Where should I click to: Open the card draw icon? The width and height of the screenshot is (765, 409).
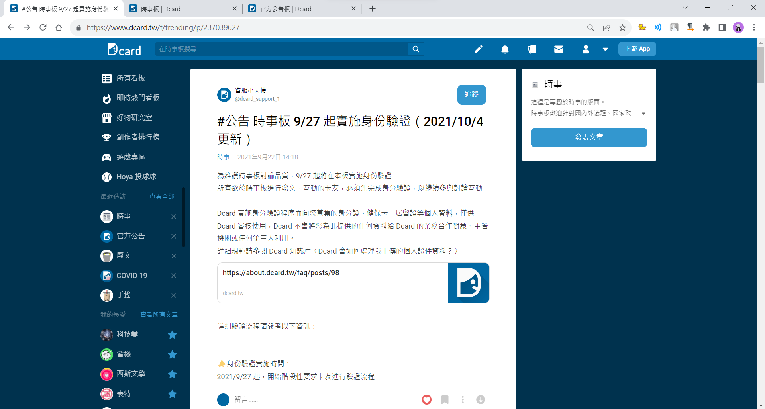(x=532, y=49)
